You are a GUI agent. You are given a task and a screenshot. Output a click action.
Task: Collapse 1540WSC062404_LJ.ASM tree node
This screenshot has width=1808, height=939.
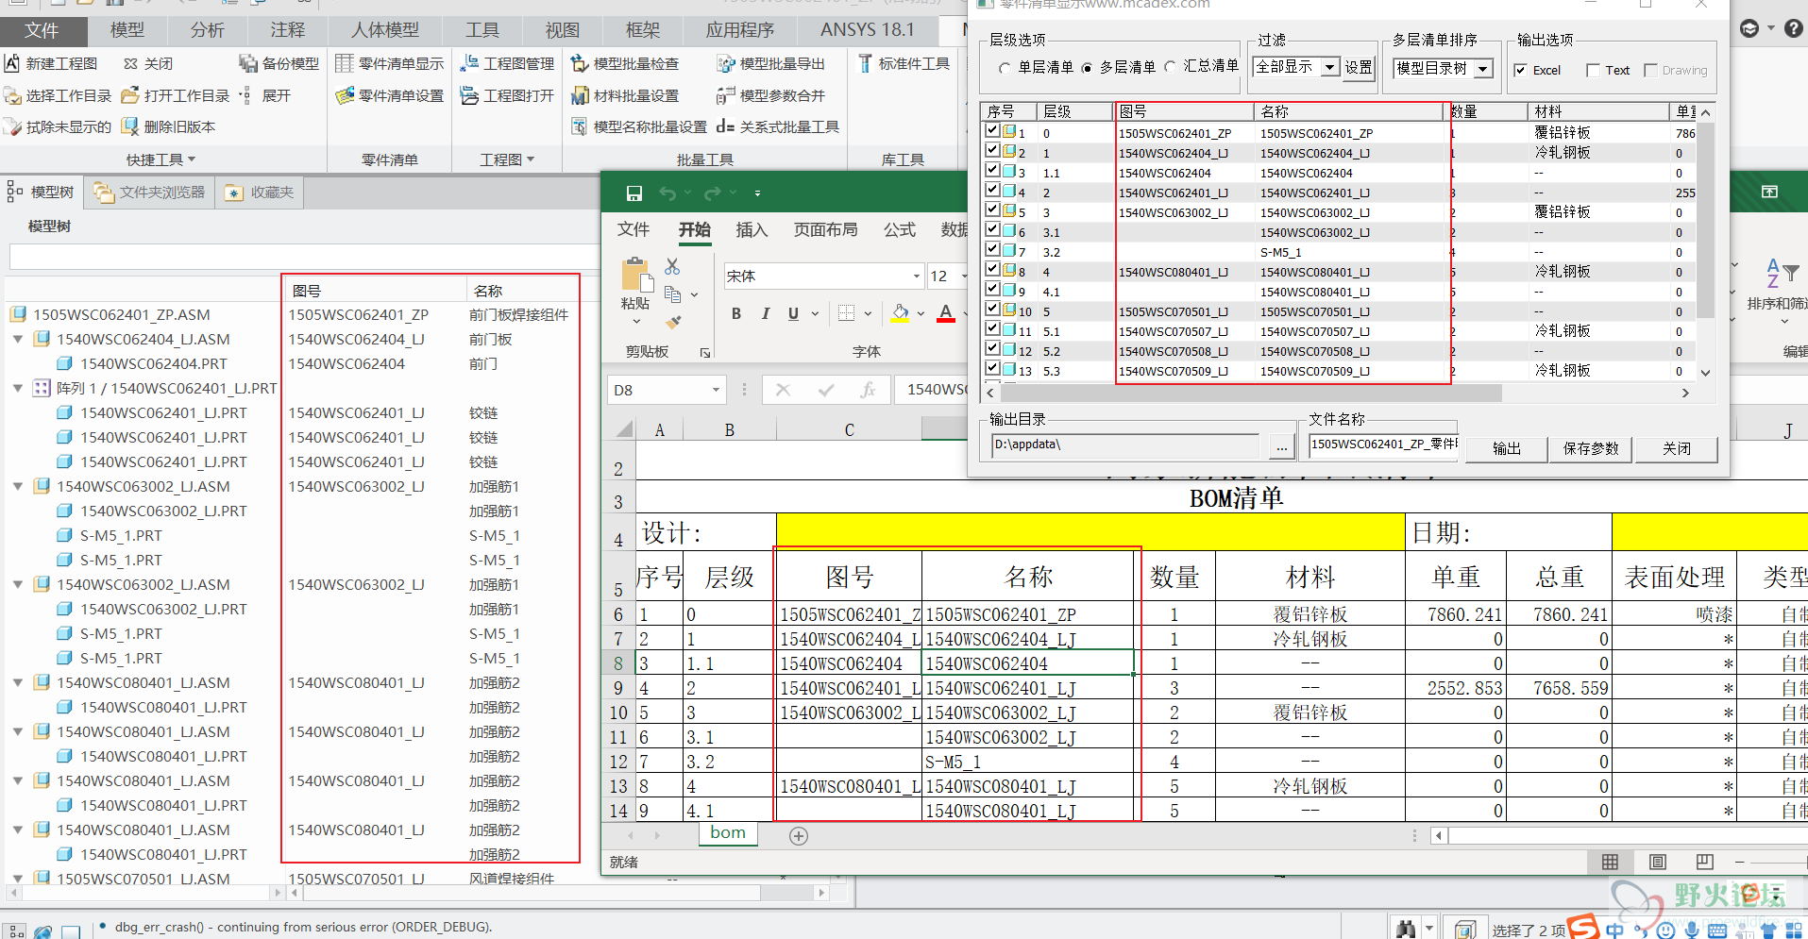18,339
